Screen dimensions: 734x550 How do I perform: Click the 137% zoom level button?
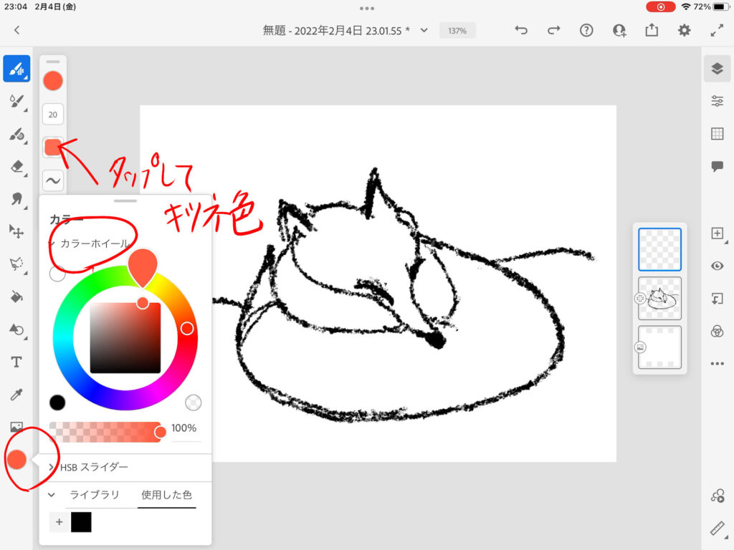click(457, 31)
